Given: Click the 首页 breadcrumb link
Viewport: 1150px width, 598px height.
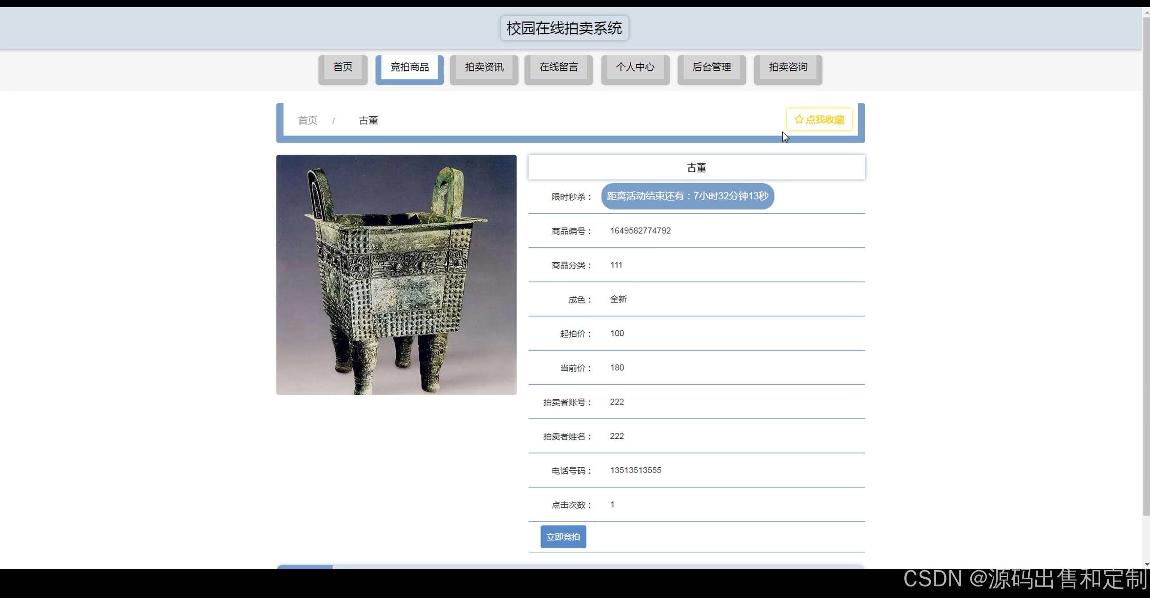Looking at the screenshot, I should [x=308, y=120].
